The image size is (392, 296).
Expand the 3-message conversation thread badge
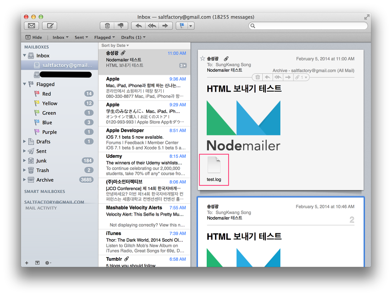(x=183, y=66)
